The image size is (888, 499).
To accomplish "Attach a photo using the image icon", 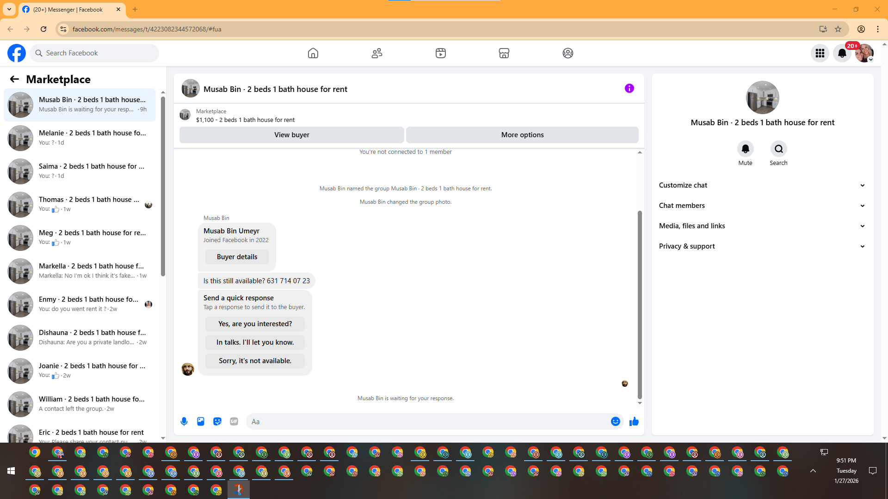I will [201, 421].
